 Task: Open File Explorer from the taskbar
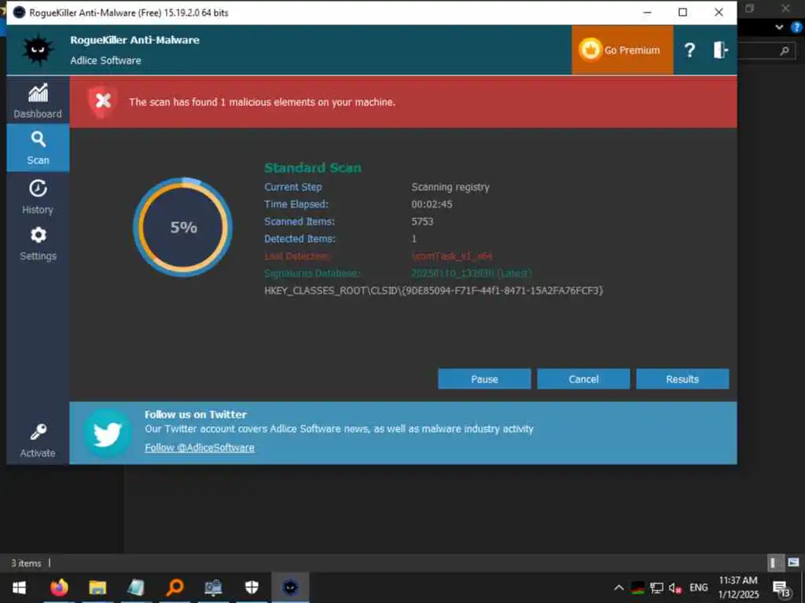click(97, 587)
